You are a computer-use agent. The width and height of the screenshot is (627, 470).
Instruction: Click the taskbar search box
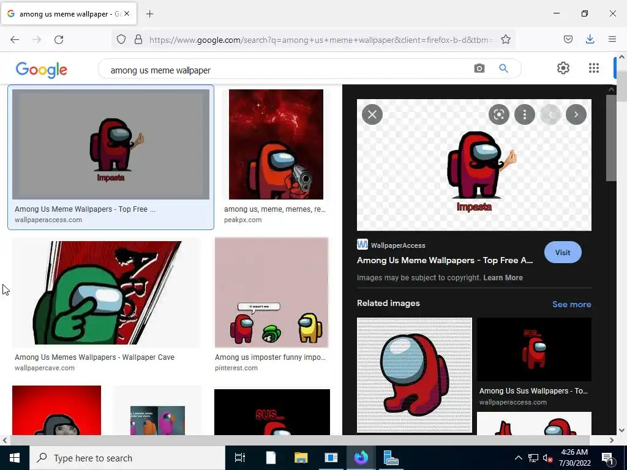pyautogui.click(x=127, y=458)
